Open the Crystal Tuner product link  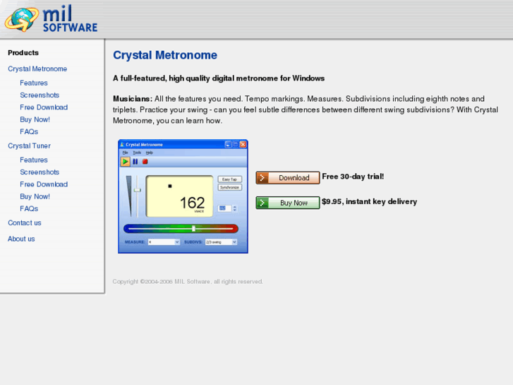coord(29,146)
